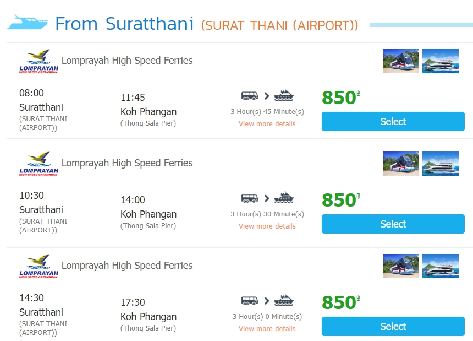Screen dimensions: 473x341
Task: Click Lomprayah logo on 14:30 departure
Action: (38, 266)
